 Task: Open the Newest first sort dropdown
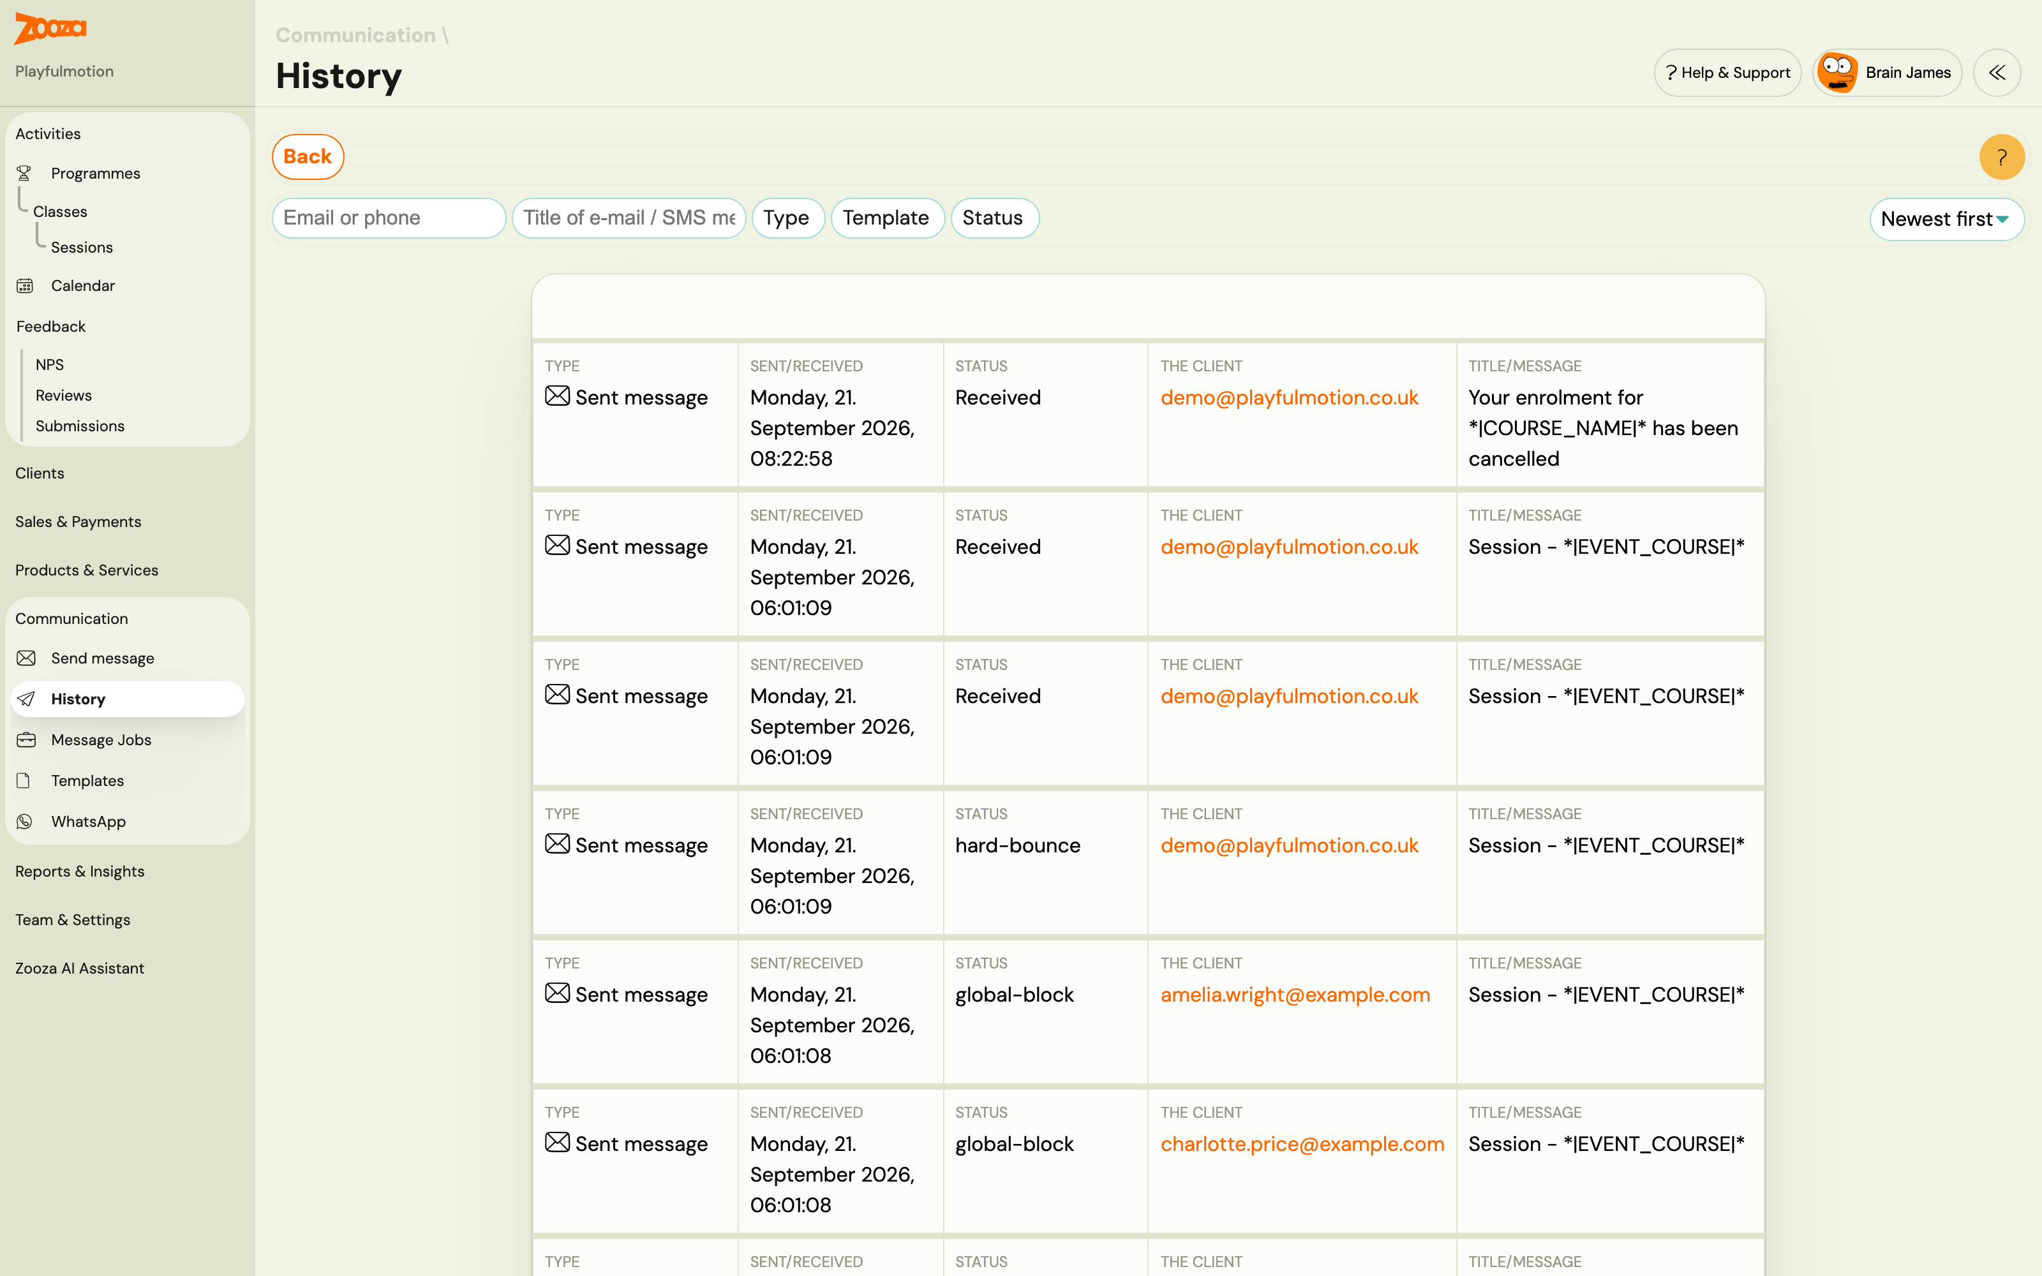(1946, 219)
